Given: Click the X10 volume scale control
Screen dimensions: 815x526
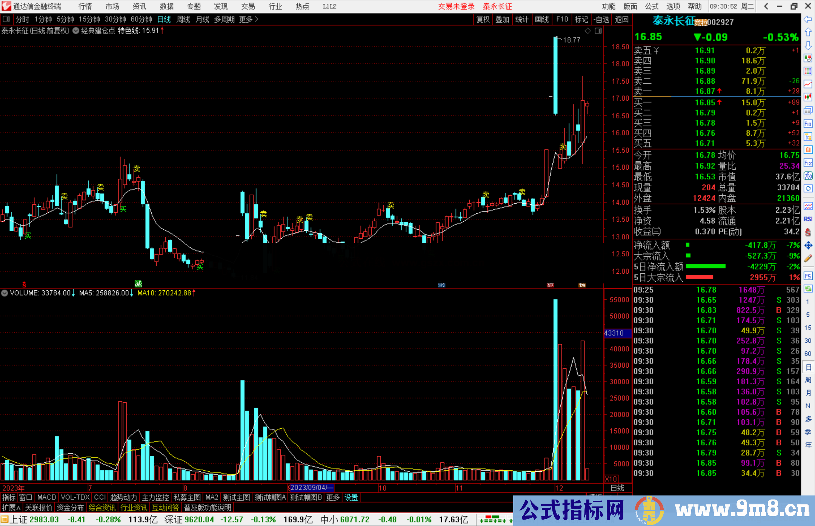Looking at the screenshot, I should point(611,479).
